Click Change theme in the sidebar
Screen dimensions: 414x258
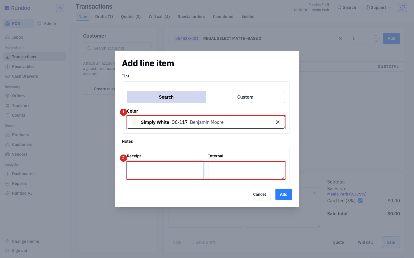point(34,241)
